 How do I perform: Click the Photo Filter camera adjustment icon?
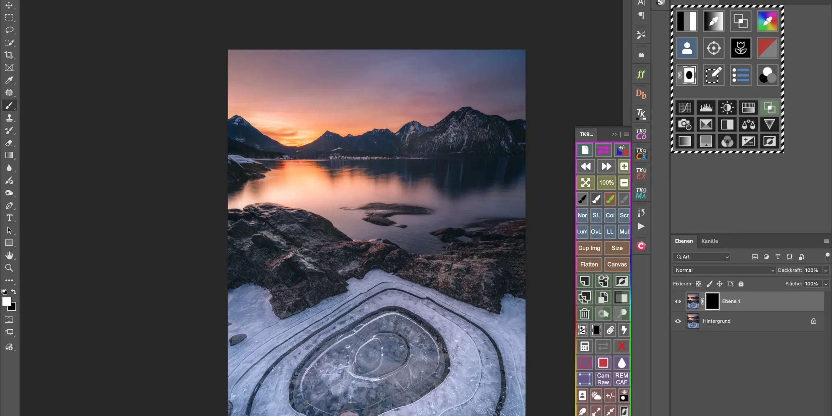[684, 124]
